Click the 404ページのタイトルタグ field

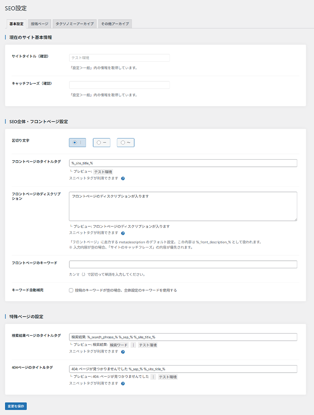pyautogui.click(x=183, y=369)
